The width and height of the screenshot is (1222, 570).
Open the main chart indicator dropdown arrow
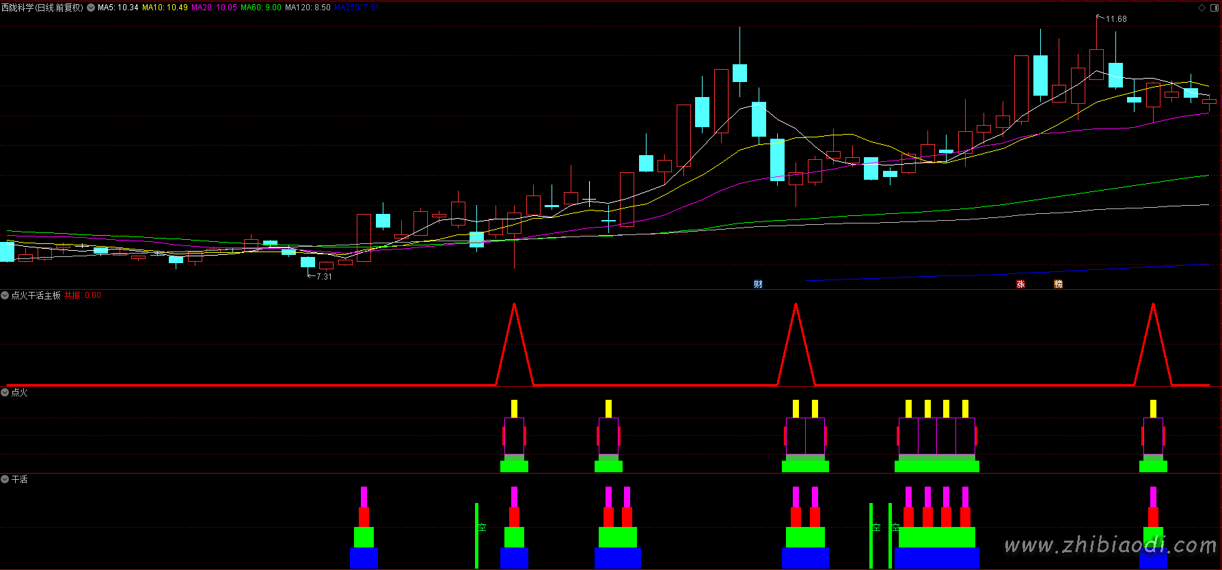pos(91,8)
